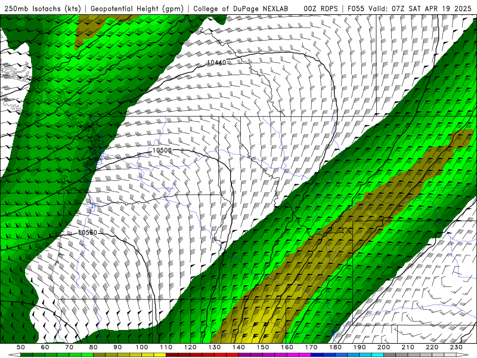Click the 140 value on the color scale
Image resolution: width=477 pixels, height=358 pixels.
coord(239,347)
